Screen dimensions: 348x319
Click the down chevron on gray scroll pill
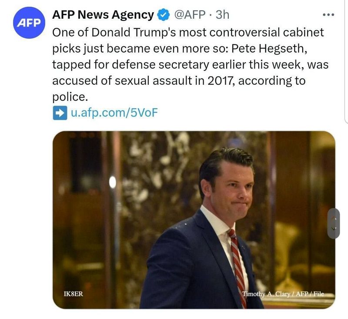(x=334, y=228)
